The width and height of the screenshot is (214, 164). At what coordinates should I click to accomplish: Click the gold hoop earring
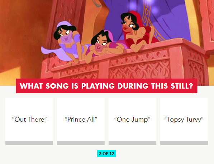click(136, 33)
